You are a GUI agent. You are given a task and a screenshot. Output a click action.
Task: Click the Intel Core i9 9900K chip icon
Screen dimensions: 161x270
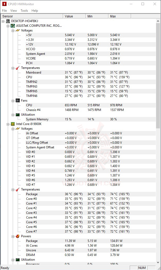tap(13, 124)
